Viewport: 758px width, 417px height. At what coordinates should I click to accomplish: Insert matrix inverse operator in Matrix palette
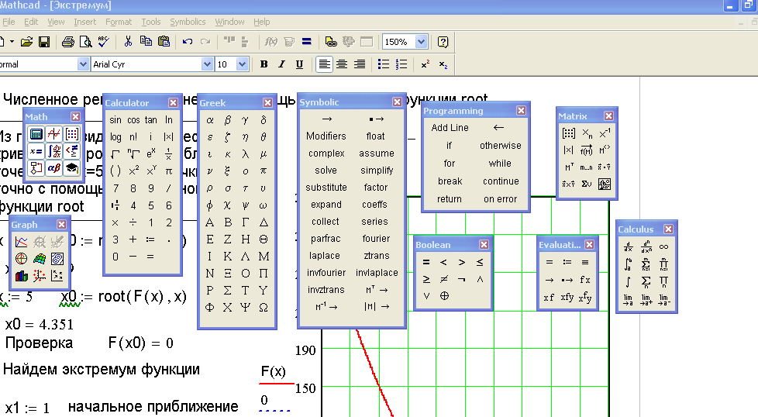605,133
